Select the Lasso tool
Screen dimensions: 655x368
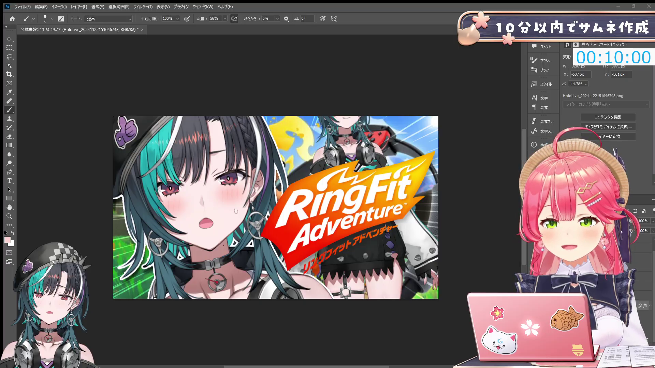click(x=9, y=57)
